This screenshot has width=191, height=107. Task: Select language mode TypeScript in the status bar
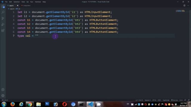tap(166, 100)
